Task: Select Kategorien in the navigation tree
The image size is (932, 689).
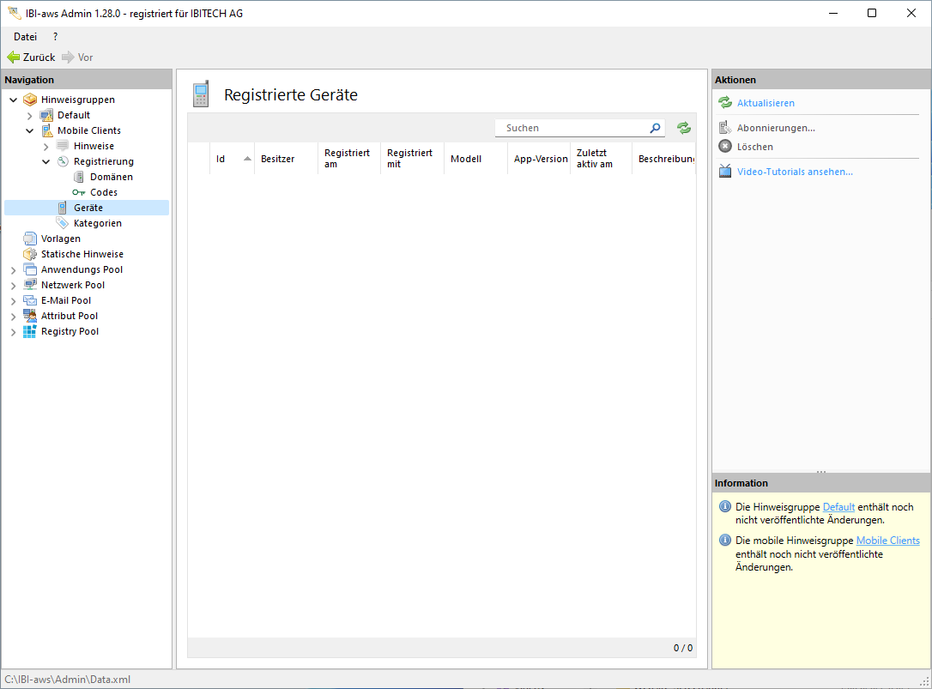Action: (97, 223)
